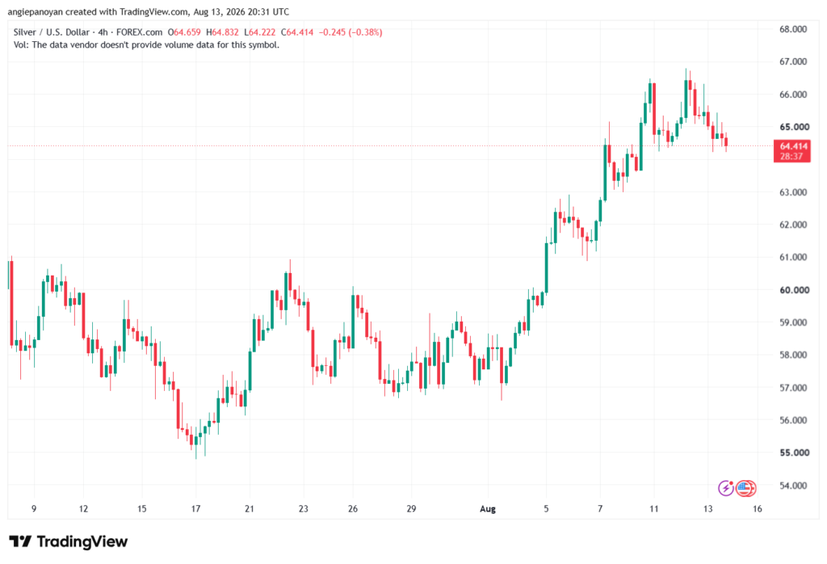Click the 65.000 price scale label
827x564 pixels.
click(793, 127)
